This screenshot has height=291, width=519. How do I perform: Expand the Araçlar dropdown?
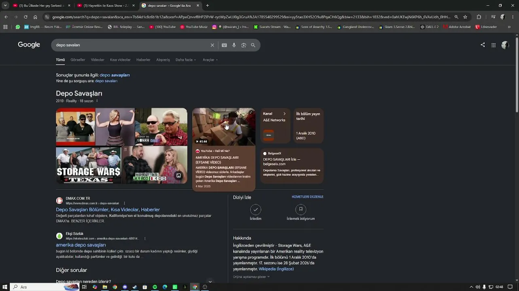pyautogui.click(x=210, y=60)
